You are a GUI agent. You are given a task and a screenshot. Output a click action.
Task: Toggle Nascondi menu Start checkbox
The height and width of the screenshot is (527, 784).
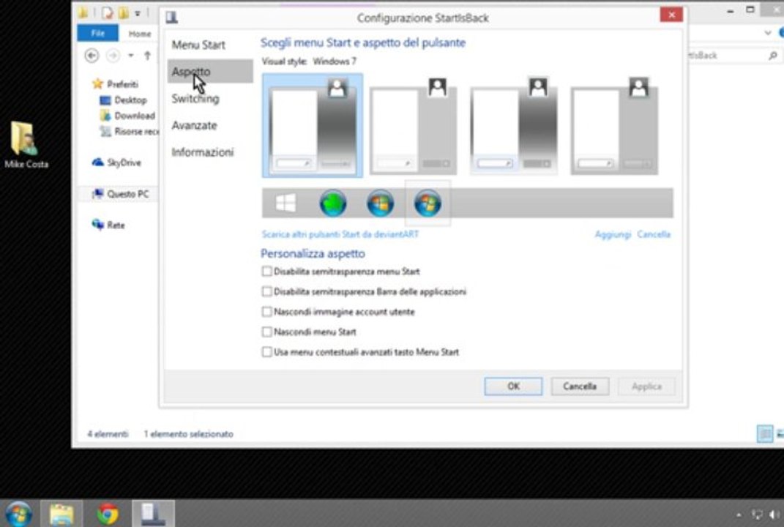pos(267,332)
